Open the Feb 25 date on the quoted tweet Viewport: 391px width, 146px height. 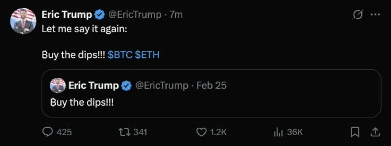pyautogui.click(x=211, y=86)
